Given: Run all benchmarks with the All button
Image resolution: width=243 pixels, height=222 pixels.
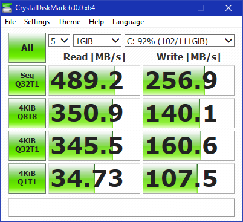Looking at the screenshot, I should pyautogui.click(x=27, y=48).
